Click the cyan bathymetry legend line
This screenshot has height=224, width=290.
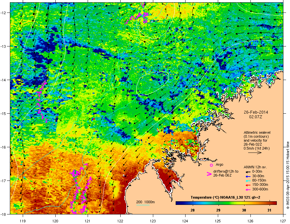pos(143,205)
